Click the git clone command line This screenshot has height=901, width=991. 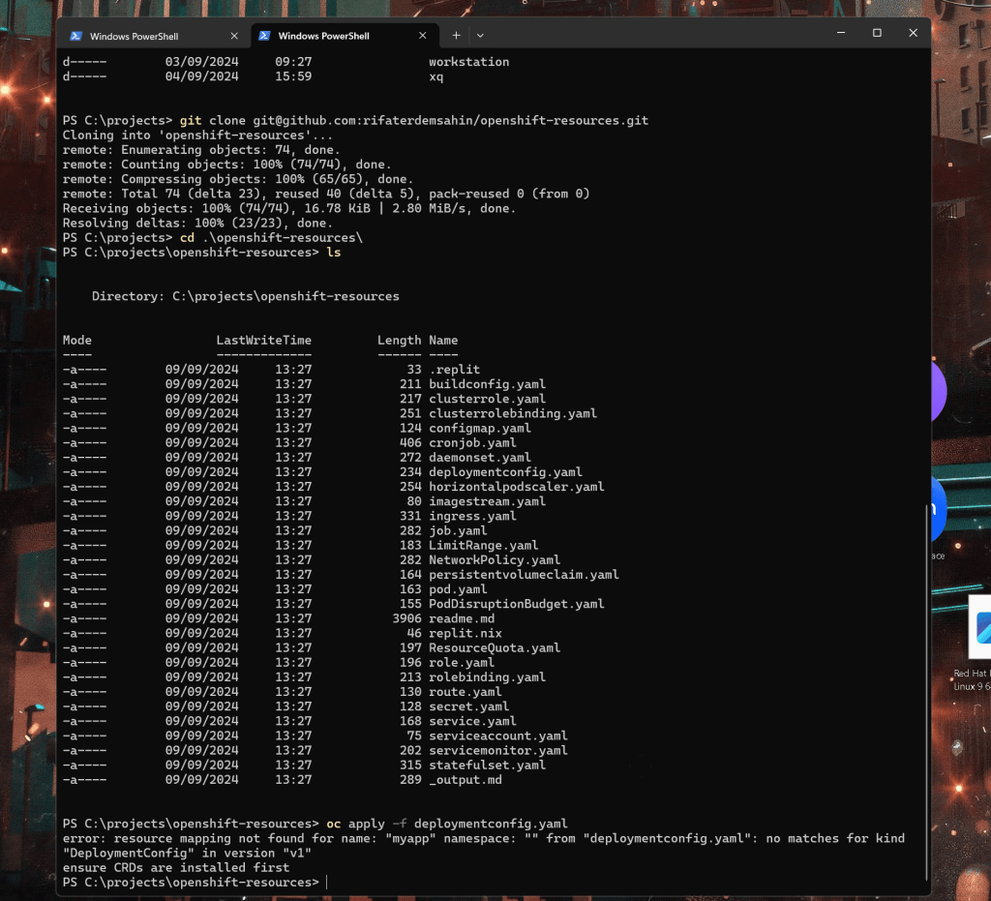coord(355,120)
